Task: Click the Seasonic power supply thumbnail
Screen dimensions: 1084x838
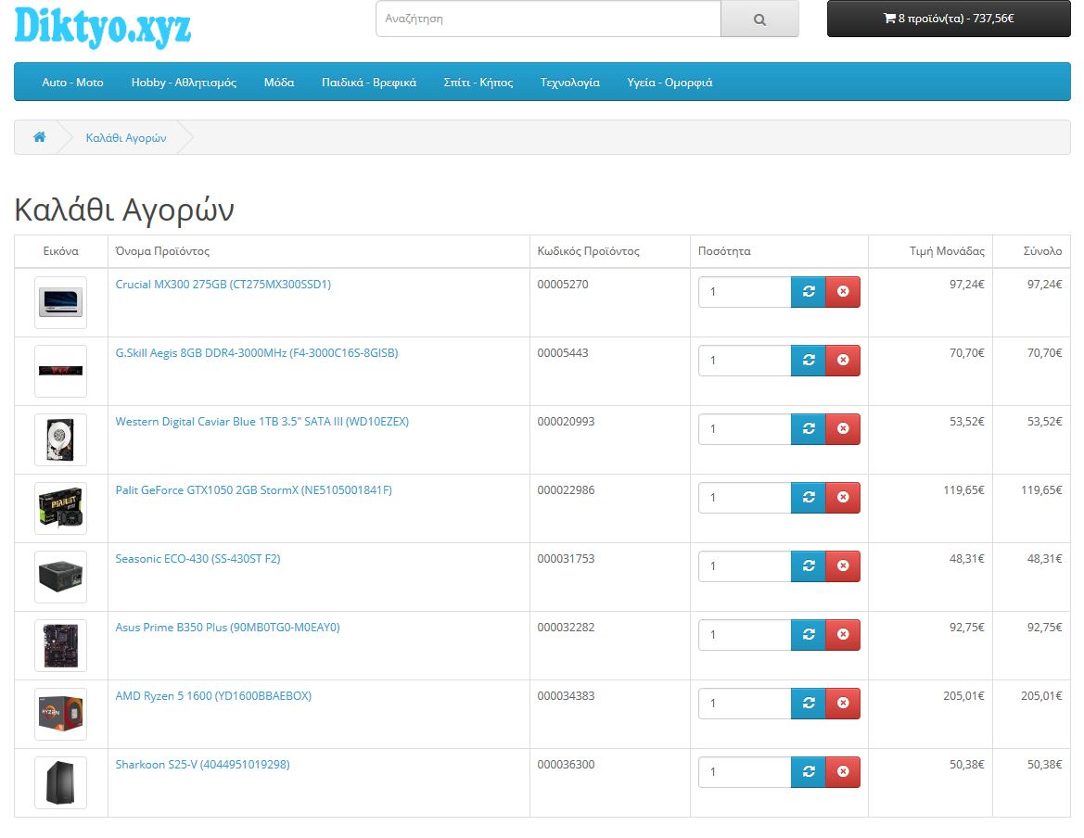Action: pos(61,577)
